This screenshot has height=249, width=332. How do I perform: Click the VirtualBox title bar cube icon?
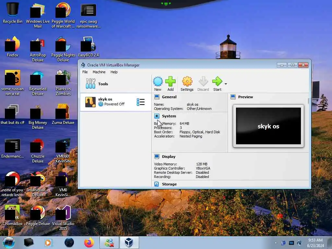pos(83,65)
